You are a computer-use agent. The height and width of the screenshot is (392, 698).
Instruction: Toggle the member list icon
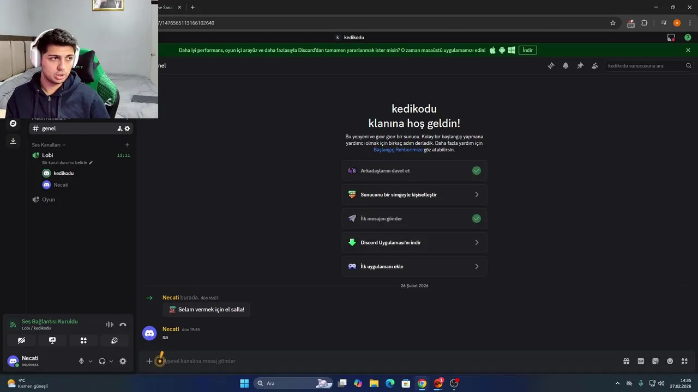click(595, 65)
